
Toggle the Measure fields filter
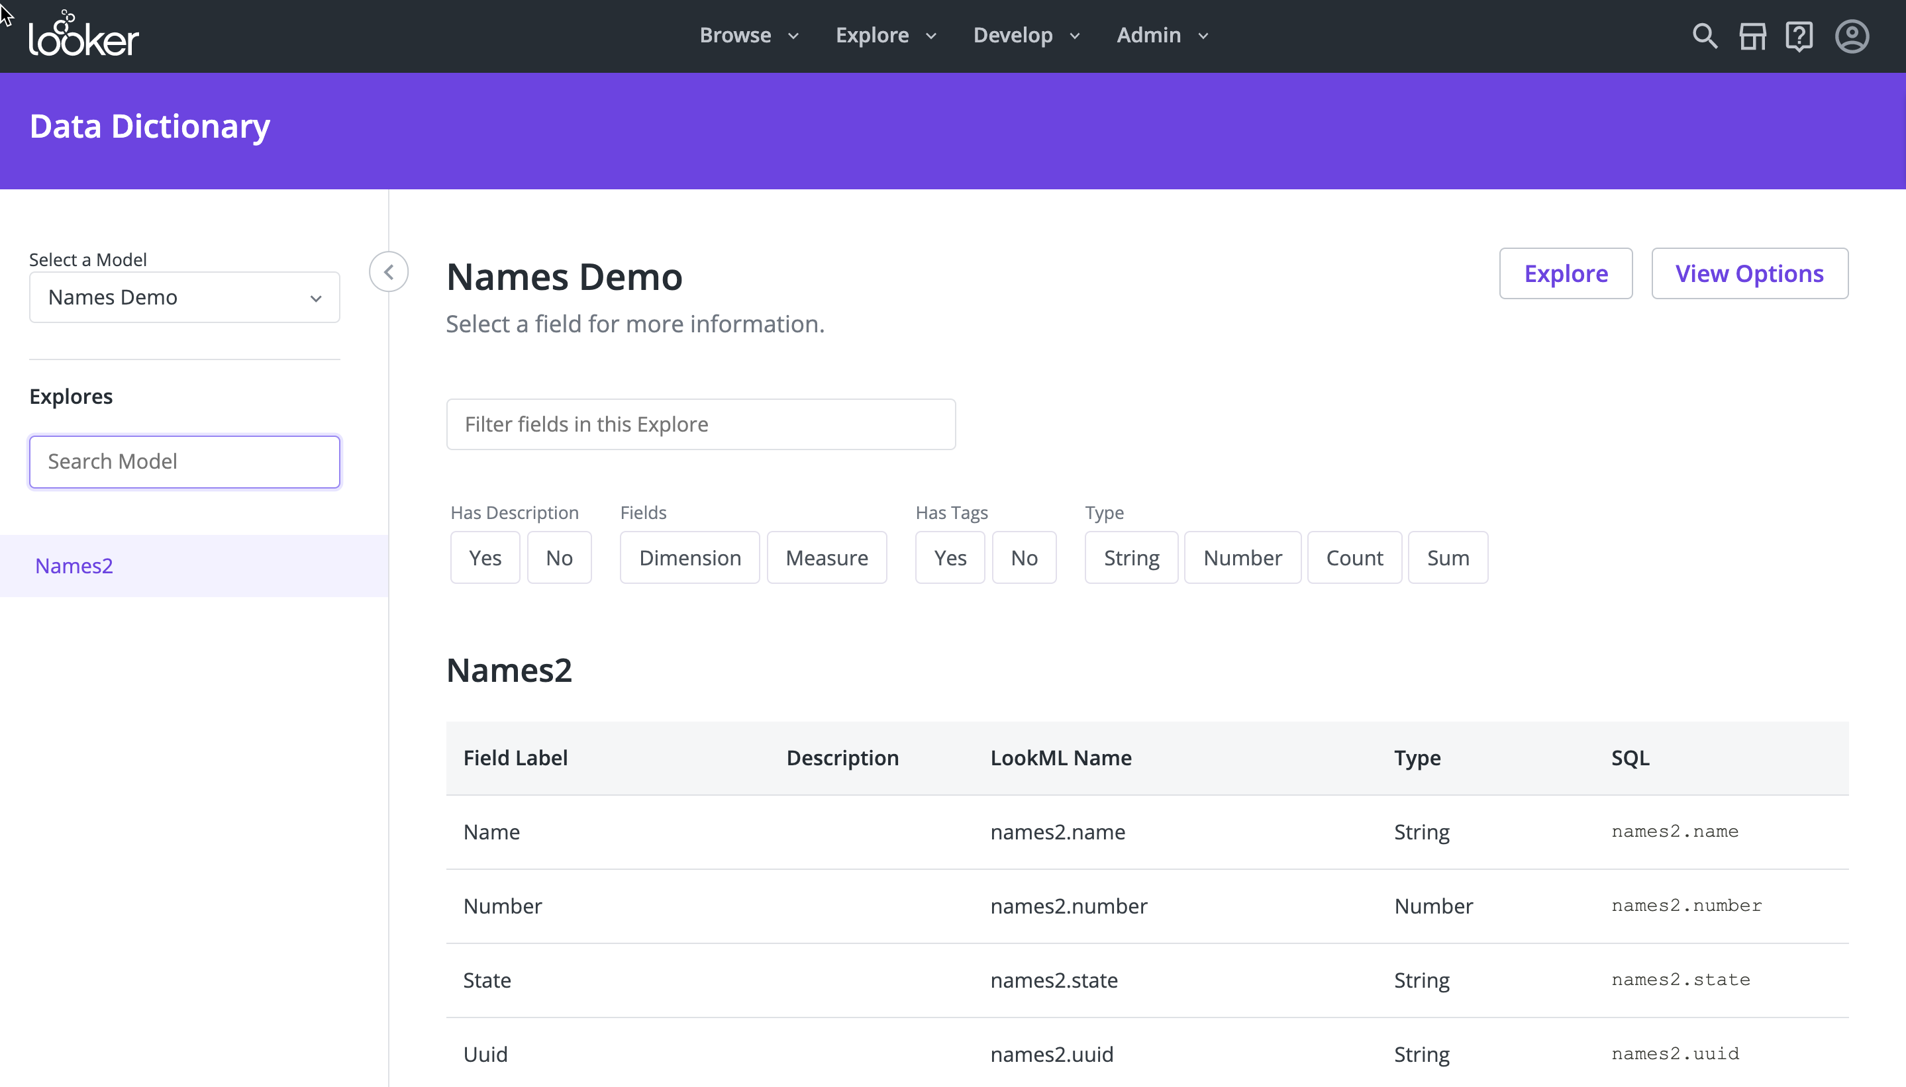(826, 557)
